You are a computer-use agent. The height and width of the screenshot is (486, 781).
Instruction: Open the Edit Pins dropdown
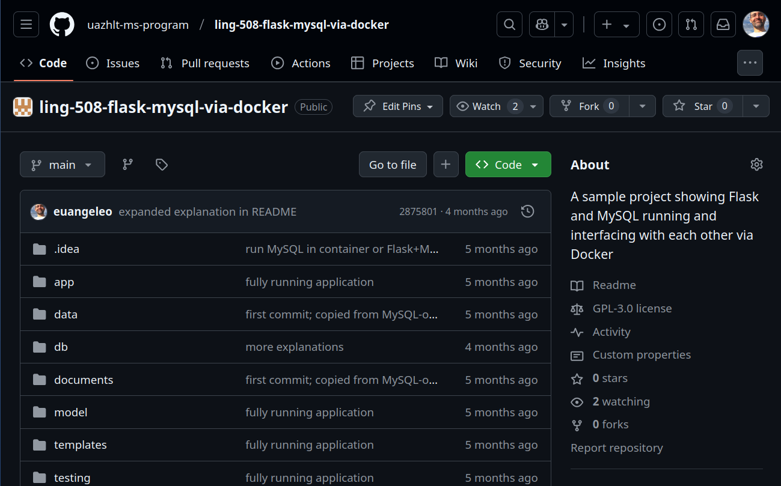click(398, 106)
